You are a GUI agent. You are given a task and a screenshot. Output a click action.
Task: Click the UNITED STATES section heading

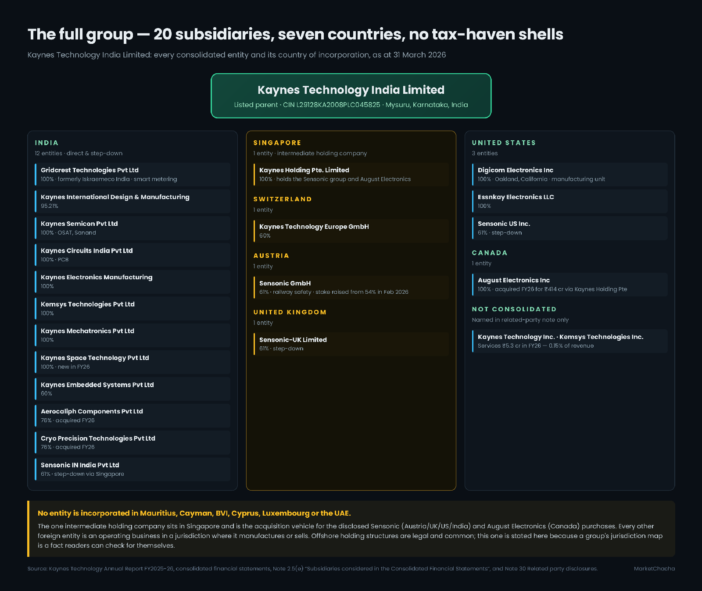pyautogui.click(x=504, y=143)
